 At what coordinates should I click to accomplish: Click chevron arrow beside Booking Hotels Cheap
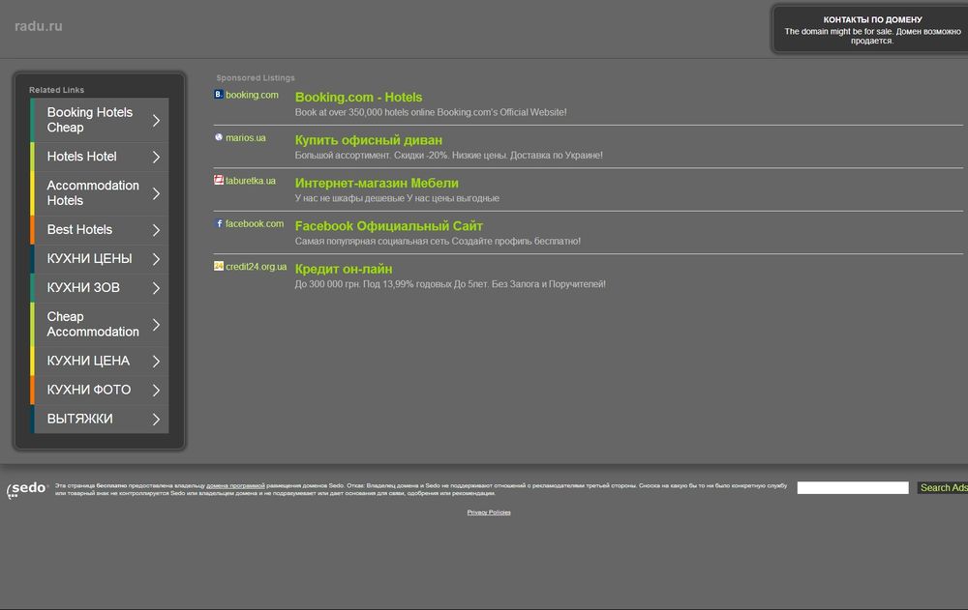(x=156, y=120)
